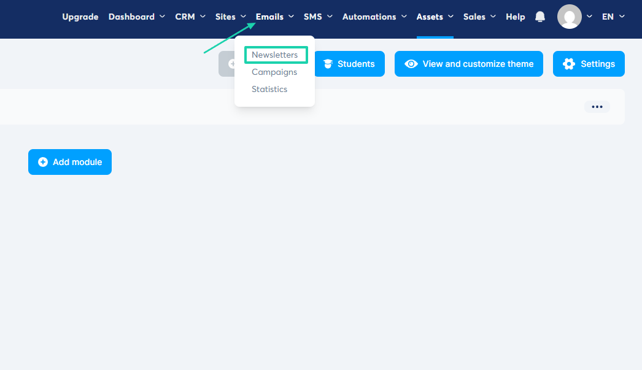Select Statistics from the Emails menu
This screenshot has width=642, height=370.
tap(269, 89)
